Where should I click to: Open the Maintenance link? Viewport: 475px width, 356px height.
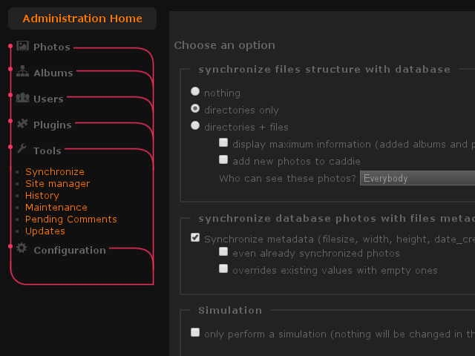[x=56, y=207]
